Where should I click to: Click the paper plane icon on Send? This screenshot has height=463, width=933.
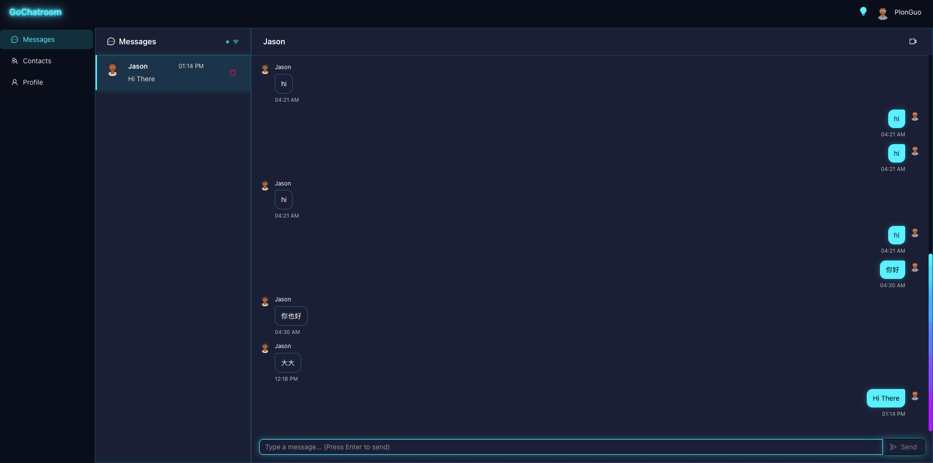(x=894, y=447)
